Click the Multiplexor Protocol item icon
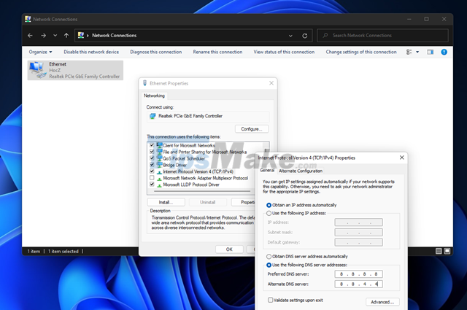 point(159,178)
